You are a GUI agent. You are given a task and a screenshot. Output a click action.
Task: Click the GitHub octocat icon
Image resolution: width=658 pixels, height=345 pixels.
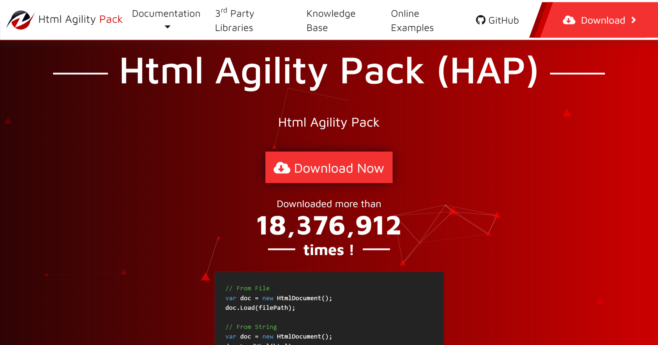480,20
